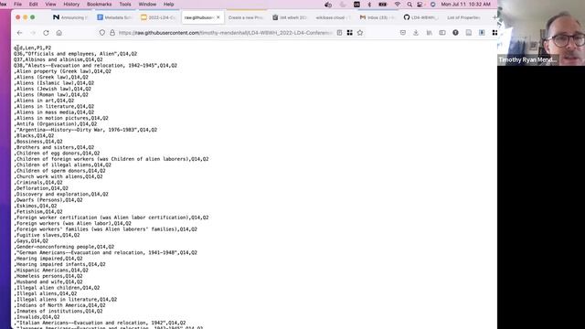
Task: Click the battery status icon
Action: coord(382,4)
